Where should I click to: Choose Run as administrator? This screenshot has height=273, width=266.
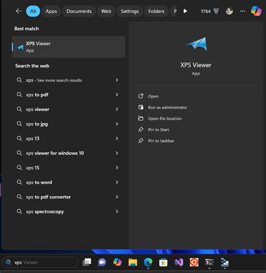[x=168, y=108]
